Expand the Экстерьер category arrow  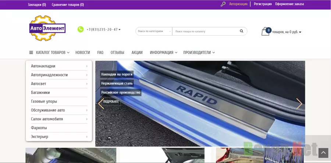click(x=87, y=137)
